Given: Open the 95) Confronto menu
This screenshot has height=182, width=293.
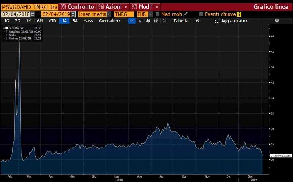Looking at the screenshot, I should pyautogui.click(x=77, y=7).
